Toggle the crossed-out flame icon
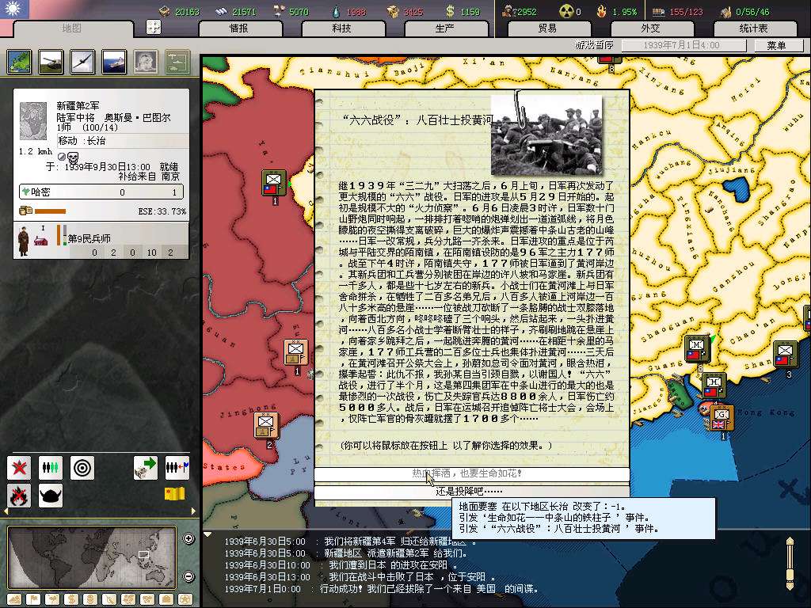Screen dimensions: 811x608 19,496
